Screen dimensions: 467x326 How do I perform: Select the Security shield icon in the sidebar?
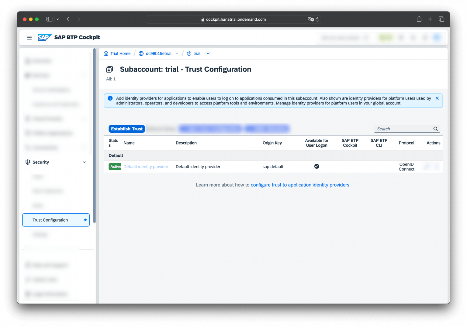[x=27, y=162]
